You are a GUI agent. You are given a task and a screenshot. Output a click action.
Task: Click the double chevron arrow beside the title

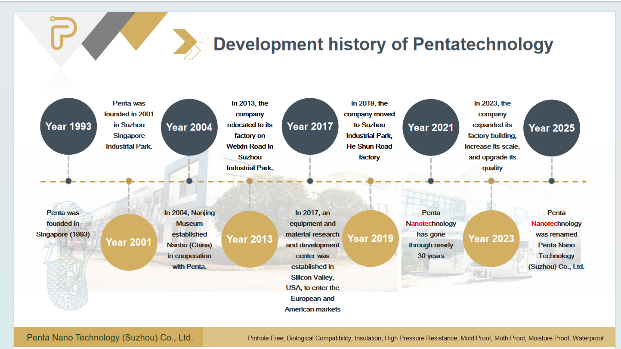pos(190,44)
